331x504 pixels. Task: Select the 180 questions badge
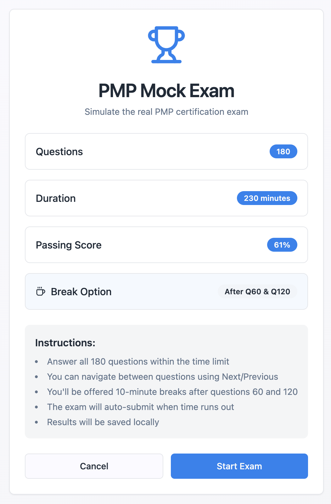pyautogui.click(x=283, y=151)
